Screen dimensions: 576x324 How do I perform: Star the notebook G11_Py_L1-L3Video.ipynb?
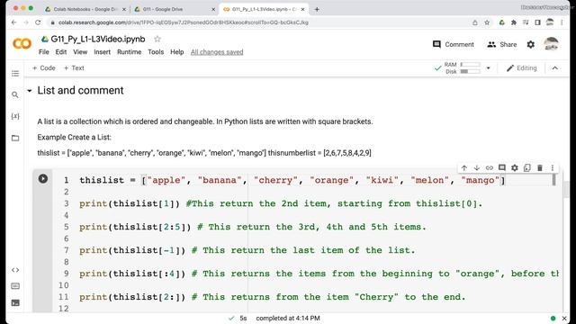point(157,39)
